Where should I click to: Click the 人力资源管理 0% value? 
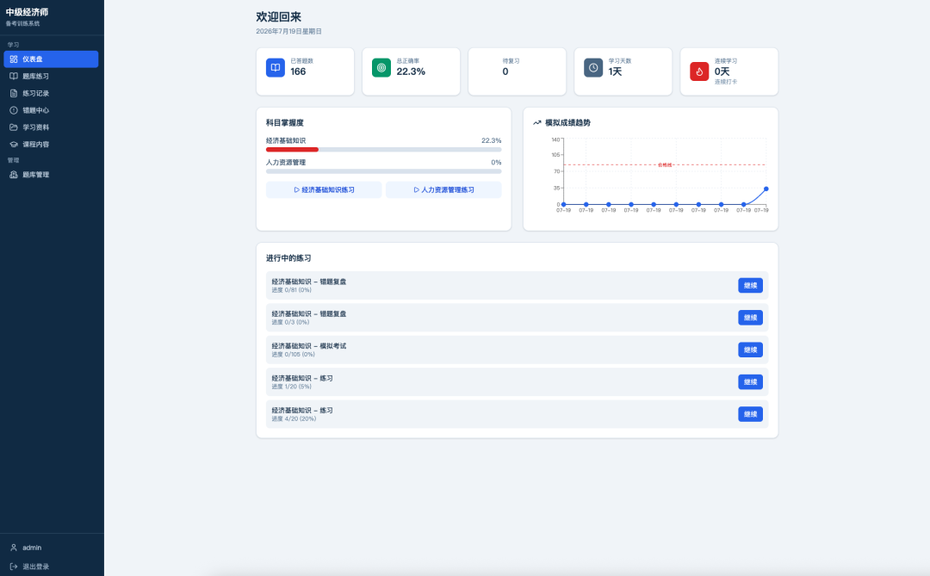pos(497,163)
